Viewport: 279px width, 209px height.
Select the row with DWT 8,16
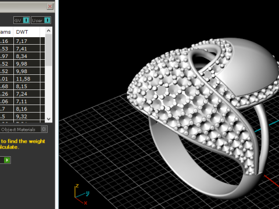tap(22, 109)
